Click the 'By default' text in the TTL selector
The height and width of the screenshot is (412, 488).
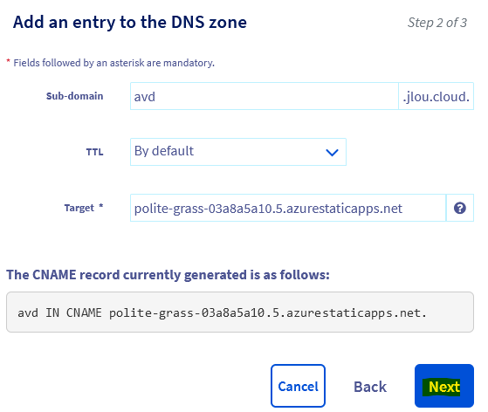(x=164, y=151)
